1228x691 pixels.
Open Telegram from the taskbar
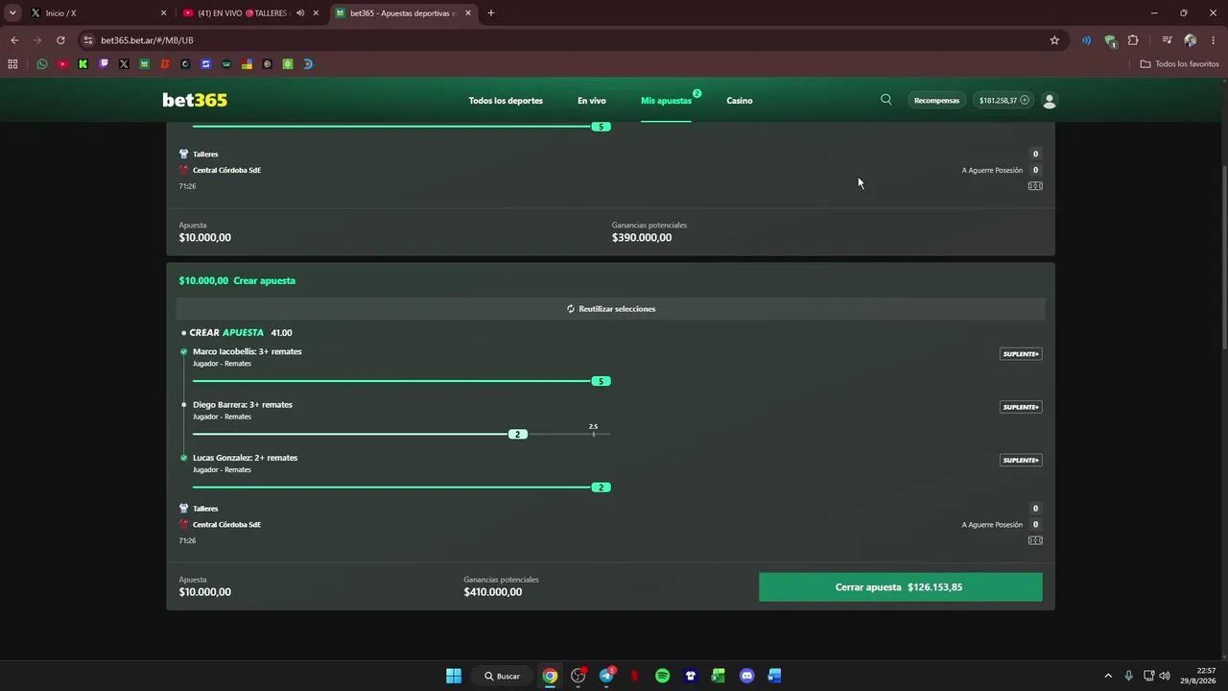click(x=606, y=676)
